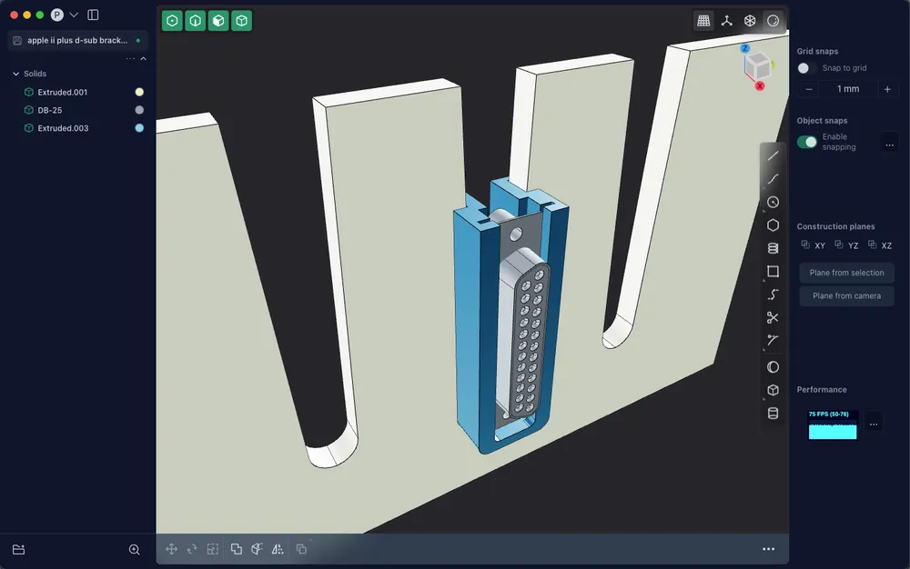Toggle the grid display icon
The image size is (910, 569).
703,21
